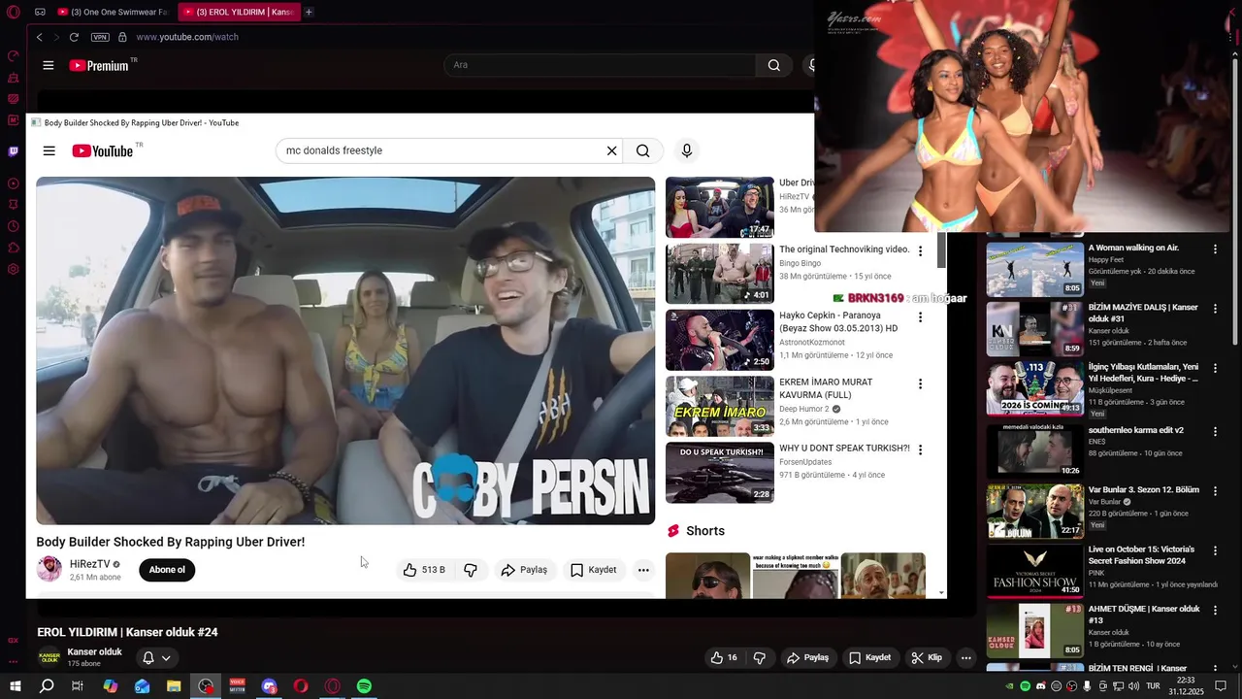Open options for Technoviking video
Screen dimensions: 1242x699
pyautogui.click(x=920, y=250)
